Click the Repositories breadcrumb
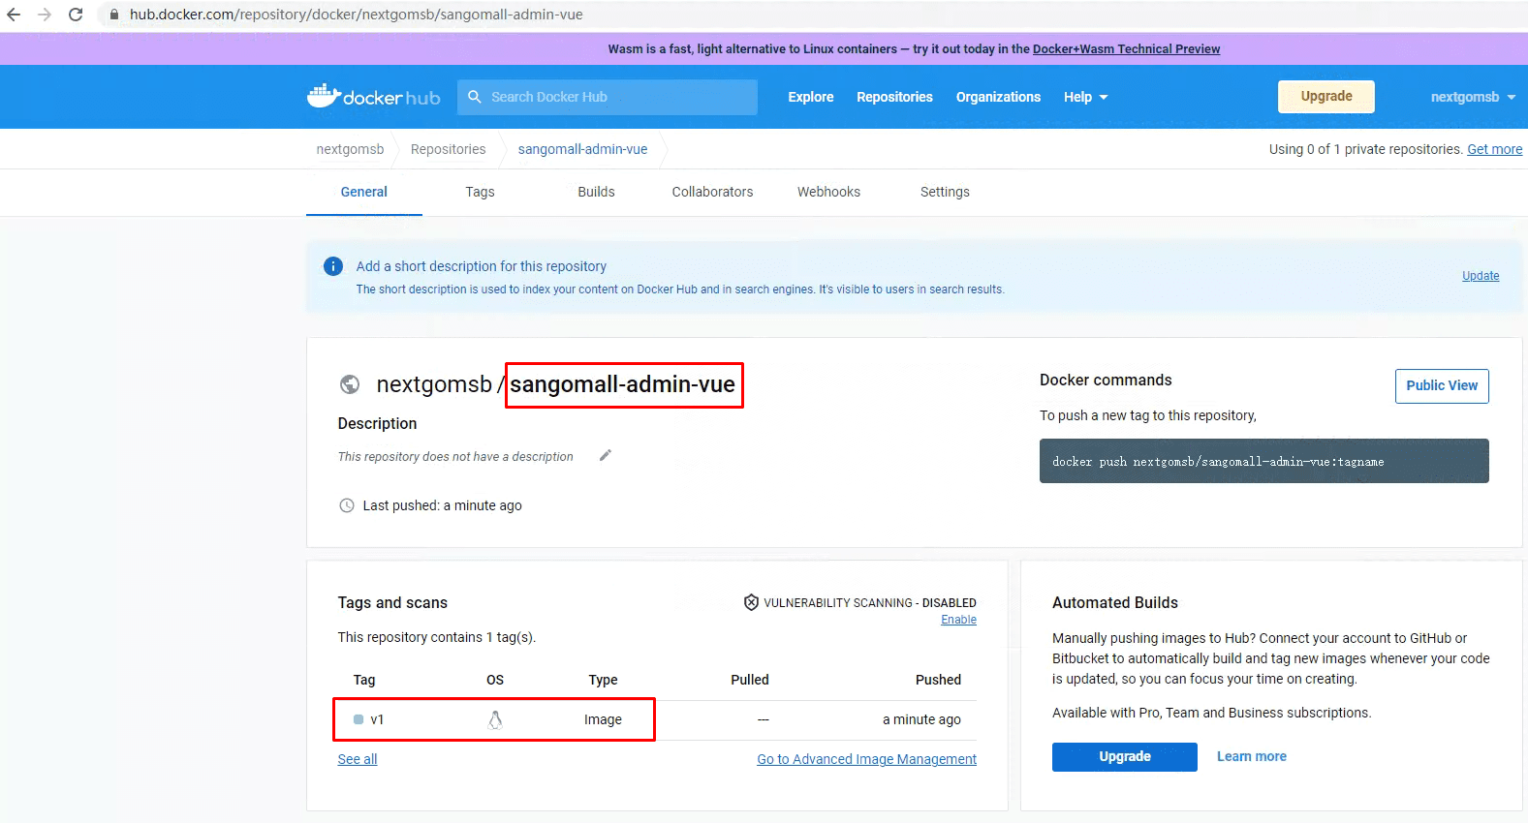Screen dimensions: 1528x823 pos(448,149)
